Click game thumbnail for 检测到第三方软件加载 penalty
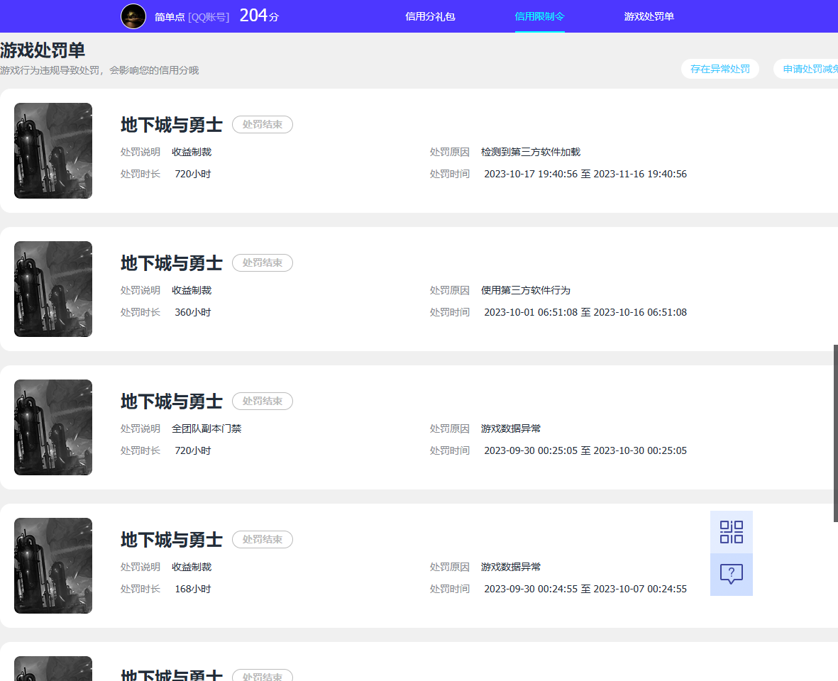838x681 pixels. click(53, 150)
